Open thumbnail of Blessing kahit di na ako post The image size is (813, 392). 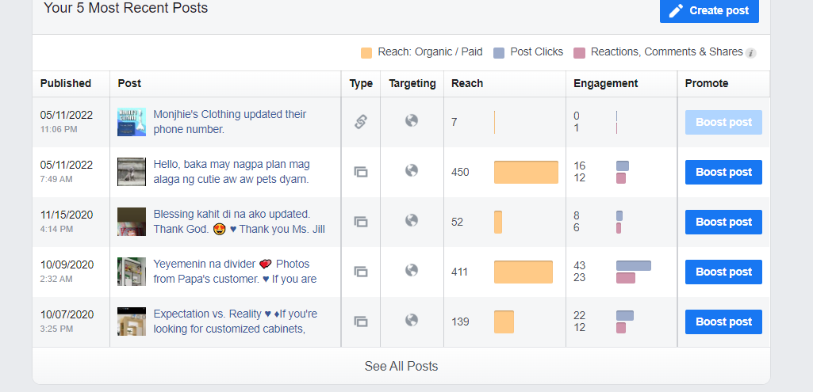tap(132, 222)
